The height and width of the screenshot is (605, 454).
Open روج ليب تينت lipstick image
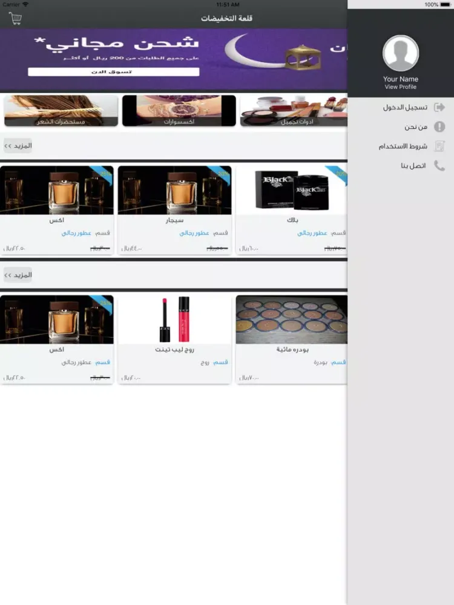pos(174,319)
